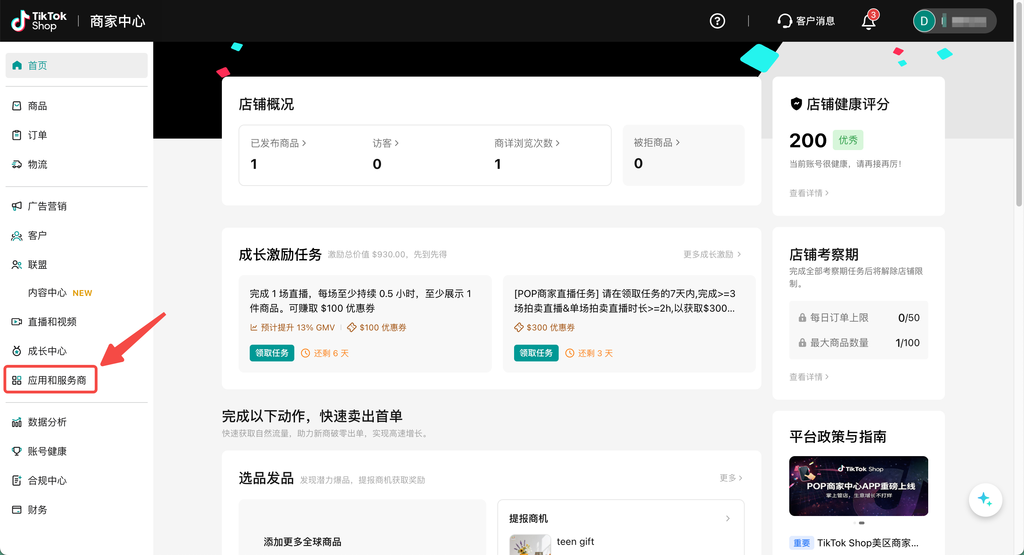Expand the 提报商机 card chevron
The image size is (1024, 555).
click(x=728, y=518)
